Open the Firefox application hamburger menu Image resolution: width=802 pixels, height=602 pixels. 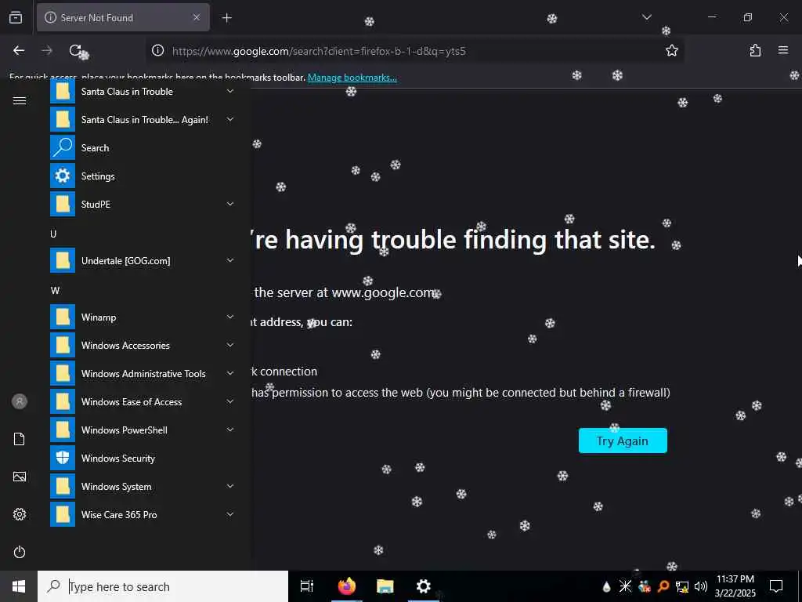tap(783, 50)
